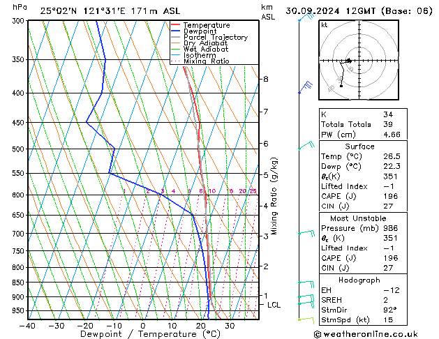The width and height of the screenshot is (439, 339).
Task: Click the hodograph center crosshair
Action: (x=356, y=61)
